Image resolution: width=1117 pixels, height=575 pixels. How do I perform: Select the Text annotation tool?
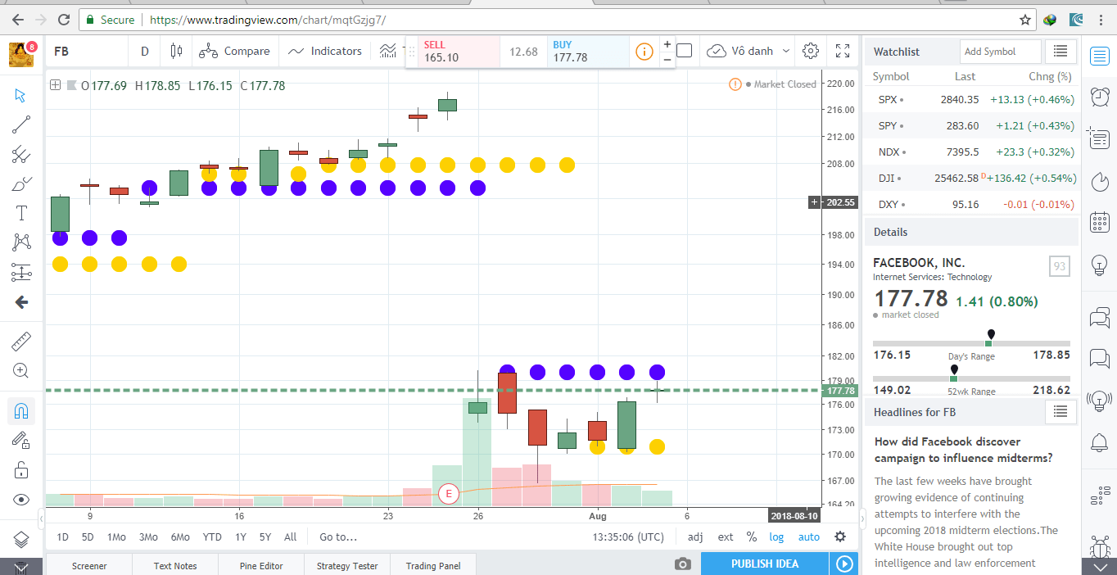tap(21, 214)
